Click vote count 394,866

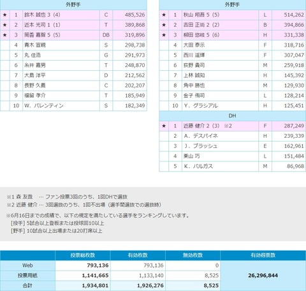coord(294,25)
